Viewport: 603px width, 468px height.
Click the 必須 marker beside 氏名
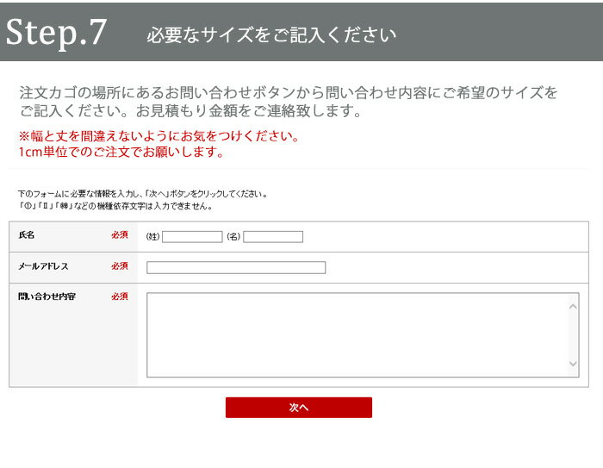pos(119,235)
